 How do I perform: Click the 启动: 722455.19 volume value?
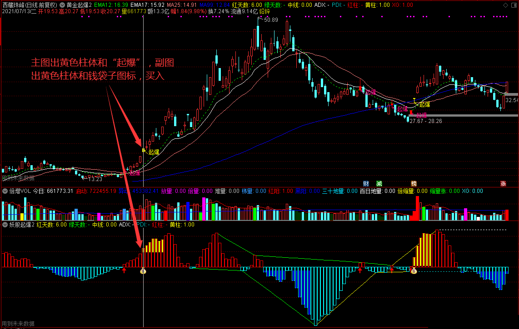(96, 191)
